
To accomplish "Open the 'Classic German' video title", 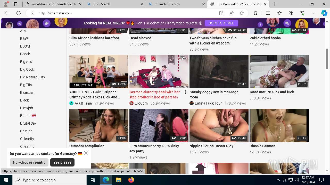I will [x=262, y=146].
